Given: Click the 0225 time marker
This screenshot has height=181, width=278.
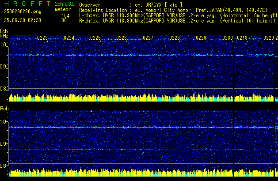Looking at the screenshot, I should point(95,38).
